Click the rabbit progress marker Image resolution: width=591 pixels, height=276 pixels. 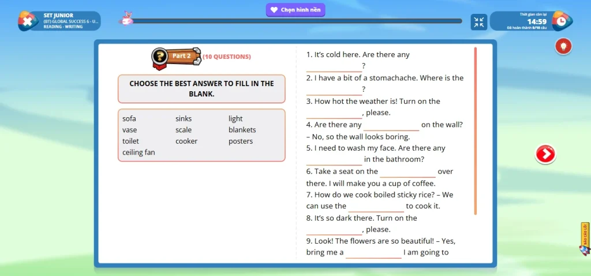(128, 18)
